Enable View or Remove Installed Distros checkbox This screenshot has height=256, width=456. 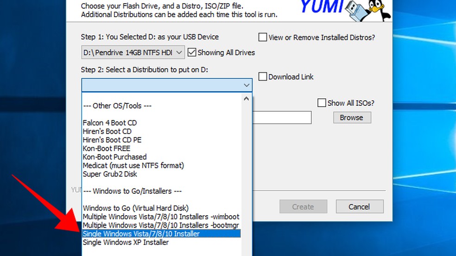pos(263,37)
